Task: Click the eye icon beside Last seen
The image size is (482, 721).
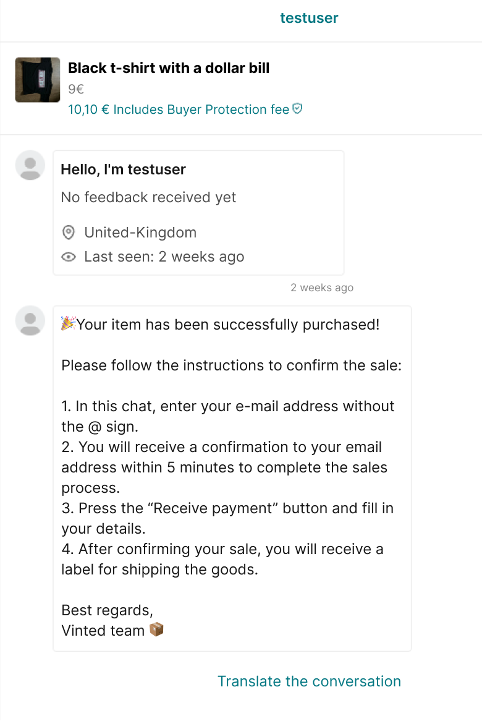Action: click(x=69, y=257)
